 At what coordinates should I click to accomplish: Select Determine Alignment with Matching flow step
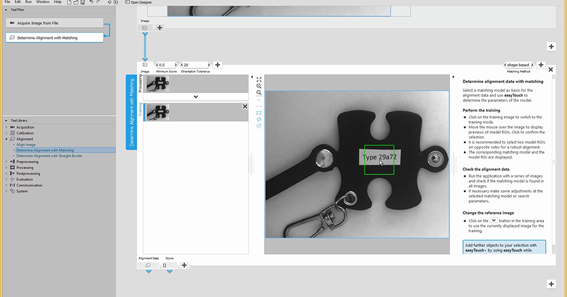tap(54, 38)
